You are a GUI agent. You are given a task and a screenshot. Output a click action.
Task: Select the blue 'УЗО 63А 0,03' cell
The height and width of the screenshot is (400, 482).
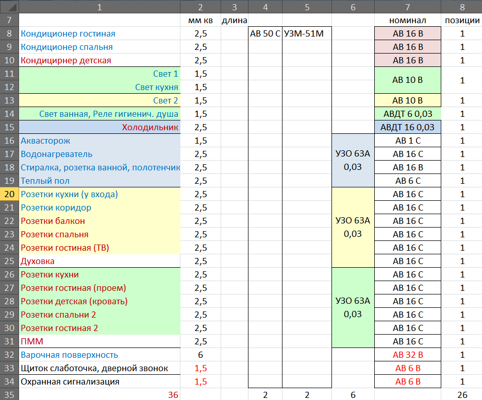[x=353, y=161]
